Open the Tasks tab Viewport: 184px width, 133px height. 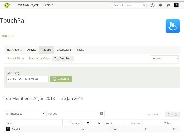(80, 50)
